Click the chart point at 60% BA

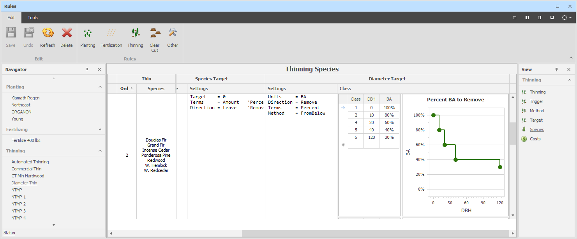pos(445,145)
